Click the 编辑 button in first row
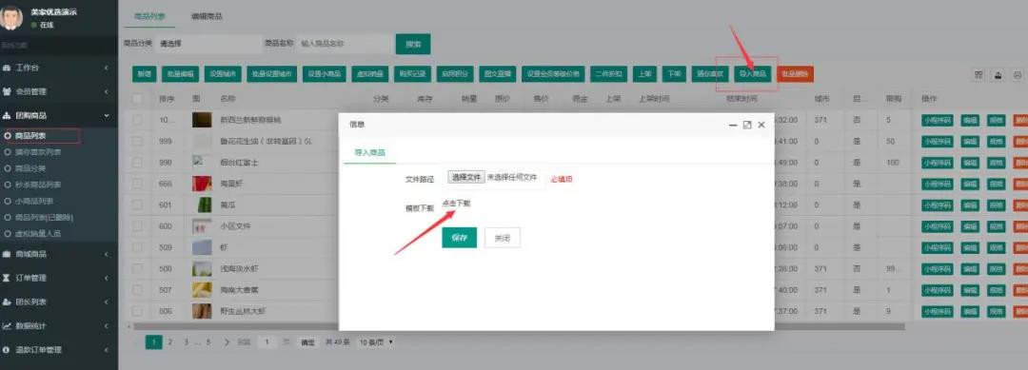This screenshot has height=370, width=1028. (970, 121)
